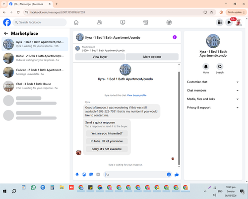Screen dimensions: 248x199
Task: Click the Finish update button in Chrome
Action: (235, 12)
